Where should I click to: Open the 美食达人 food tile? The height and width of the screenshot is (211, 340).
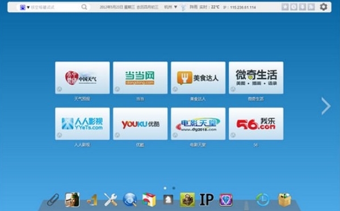(198, 77)
